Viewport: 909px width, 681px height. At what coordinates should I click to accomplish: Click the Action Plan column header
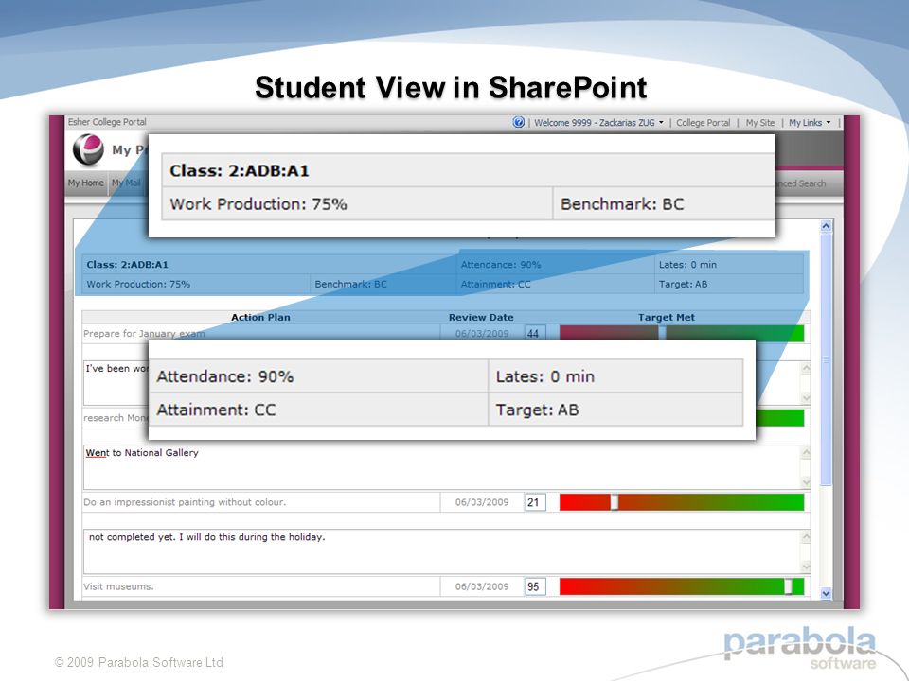click(x=260, y=318)
